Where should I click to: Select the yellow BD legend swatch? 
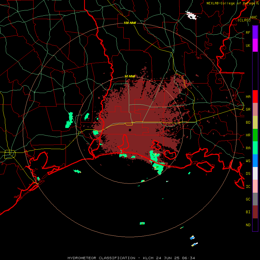(x=255, y=122)
